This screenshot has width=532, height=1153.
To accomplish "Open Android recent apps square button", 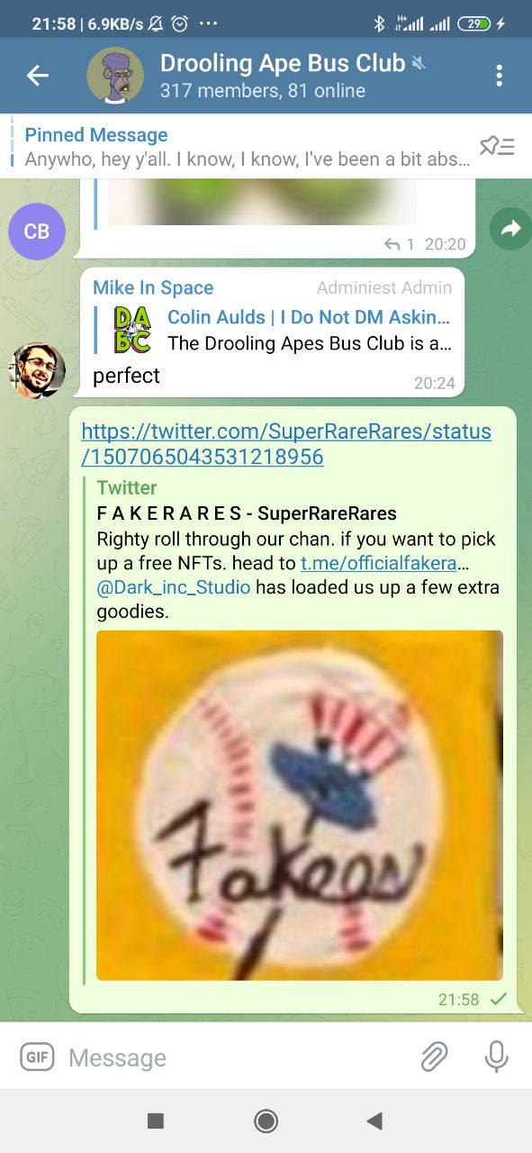I will [156, 1121].
